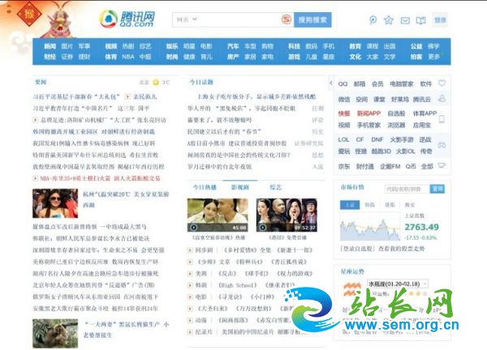Open 新闻APP link in services panel
This screenshot has width=487, height=350.
[368, 113]
